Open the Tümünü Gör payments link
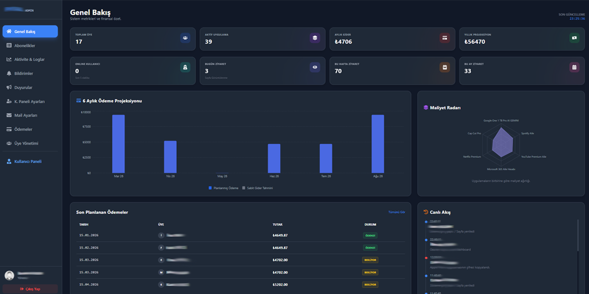This screenshot has width=589, height=294. point(397,212)
